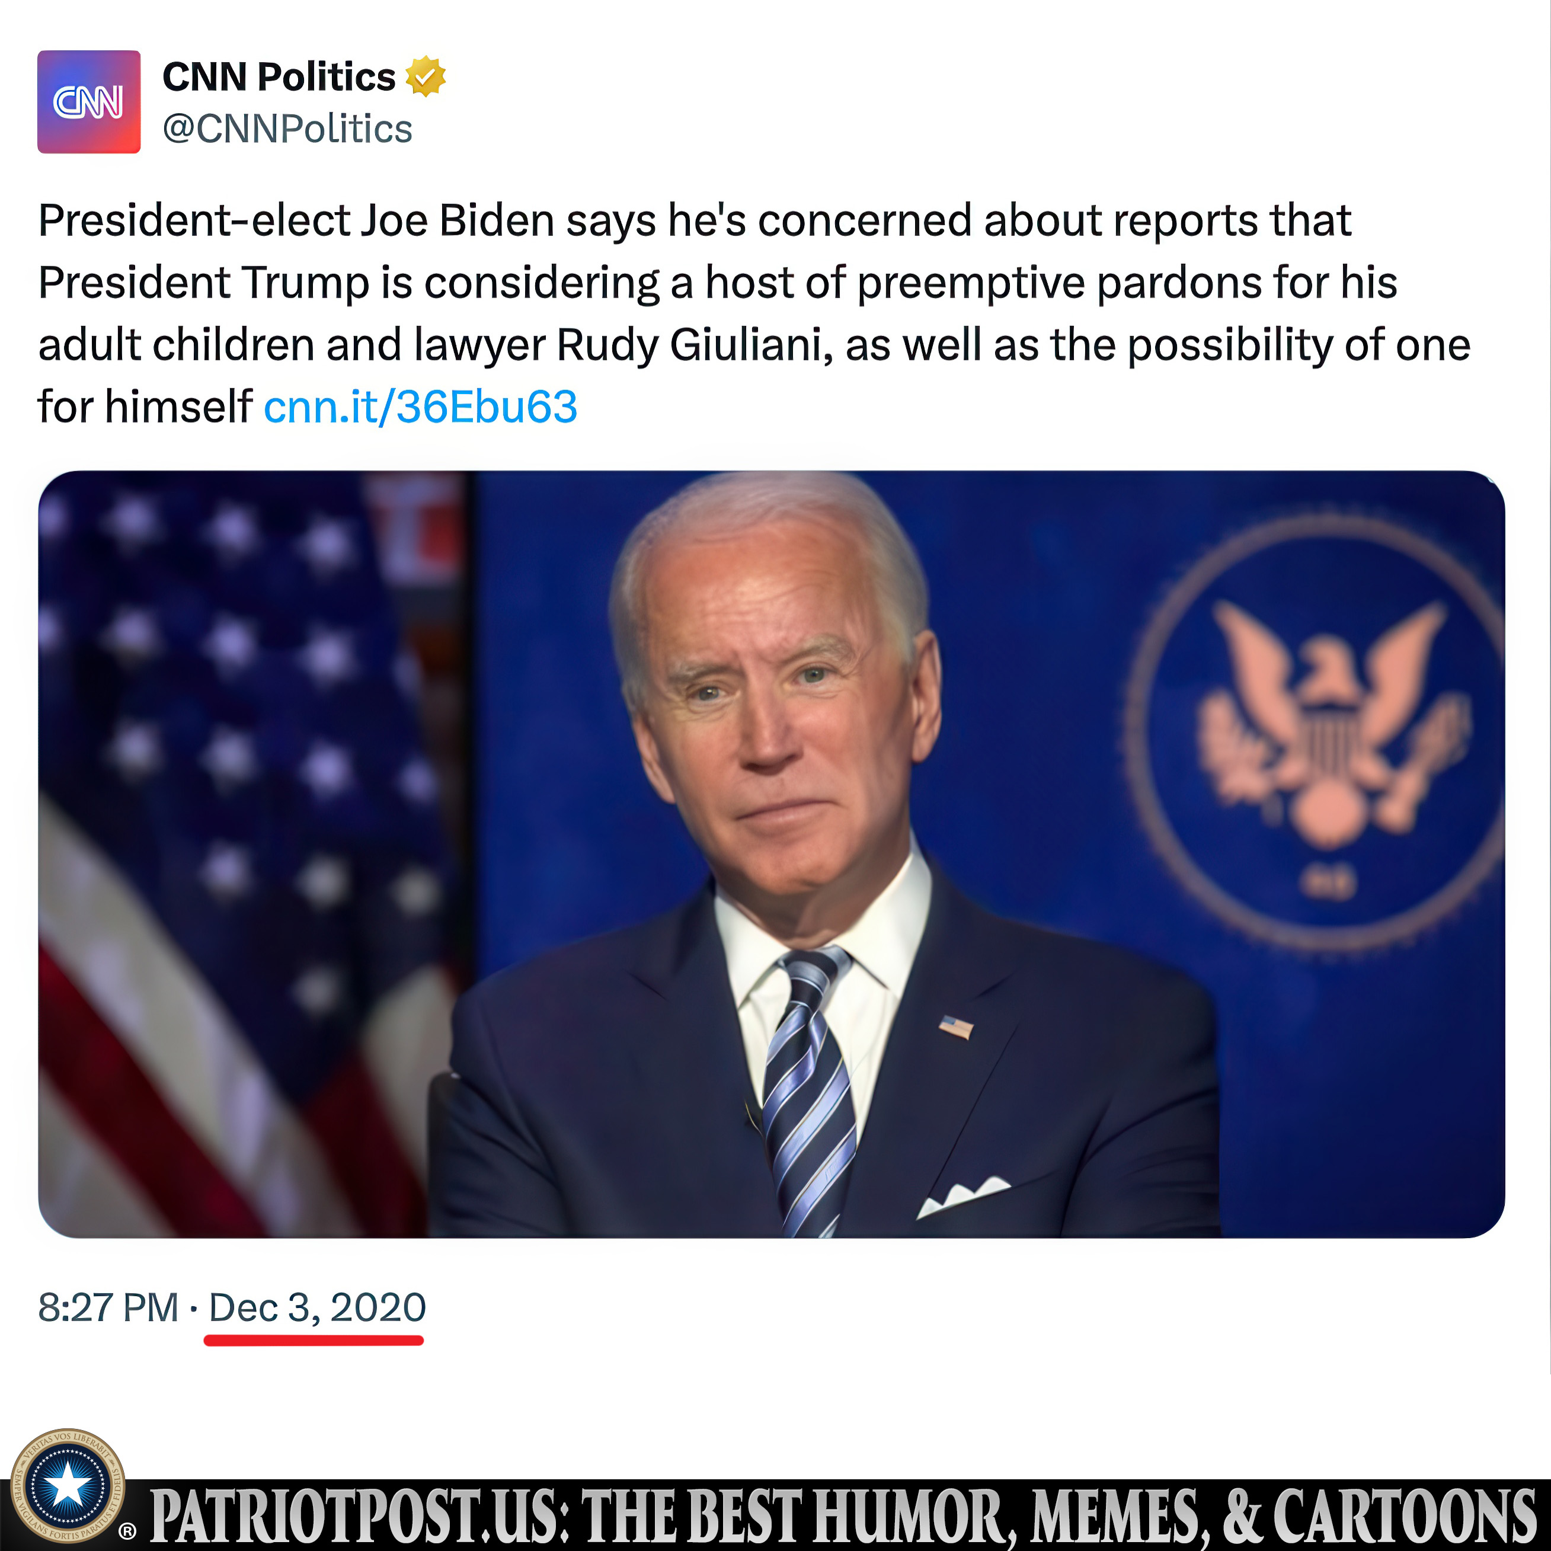This screenshot has width=1551, height=1551.
Task: Open the CNN Politics display name
Action: tap(279, 77)
